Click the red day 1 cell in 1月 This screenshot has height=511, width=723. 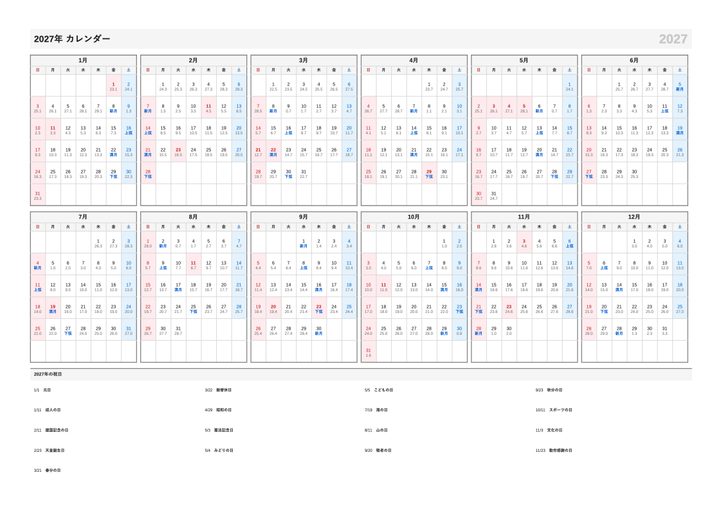pos(113,86)
